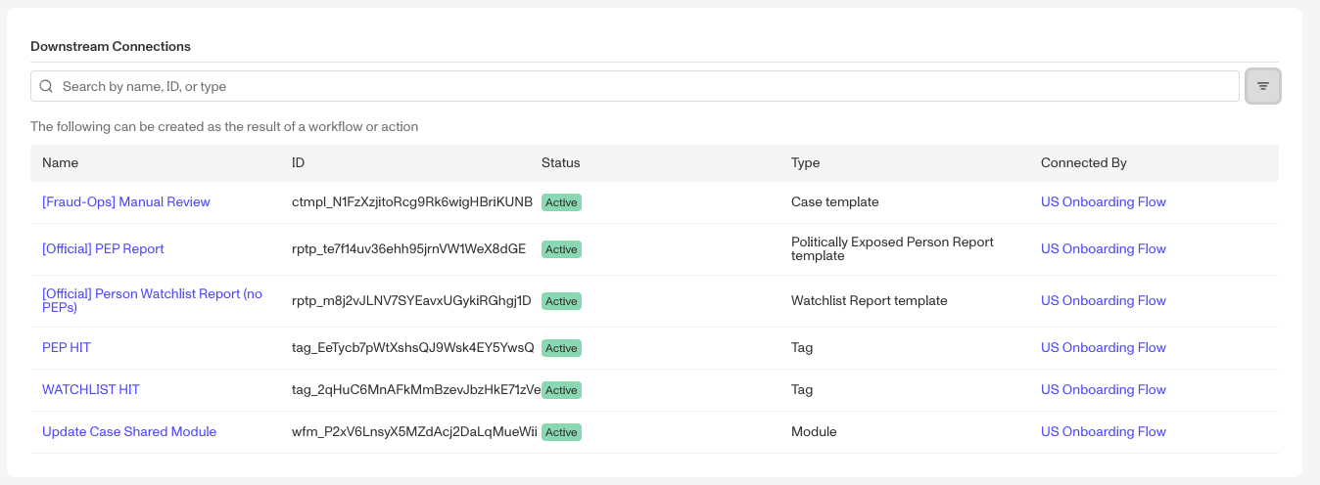Open US Onboarding Flow for PEP HIT row
Viewport: 1320px width, 485px height.
(1103, 348)
